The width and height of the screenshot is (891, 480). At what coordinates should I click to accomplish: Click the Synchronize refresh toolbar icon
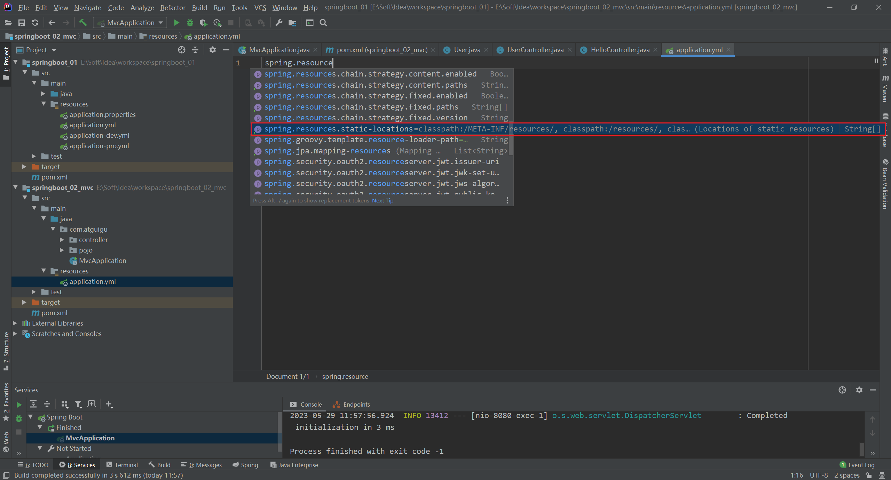35,23
